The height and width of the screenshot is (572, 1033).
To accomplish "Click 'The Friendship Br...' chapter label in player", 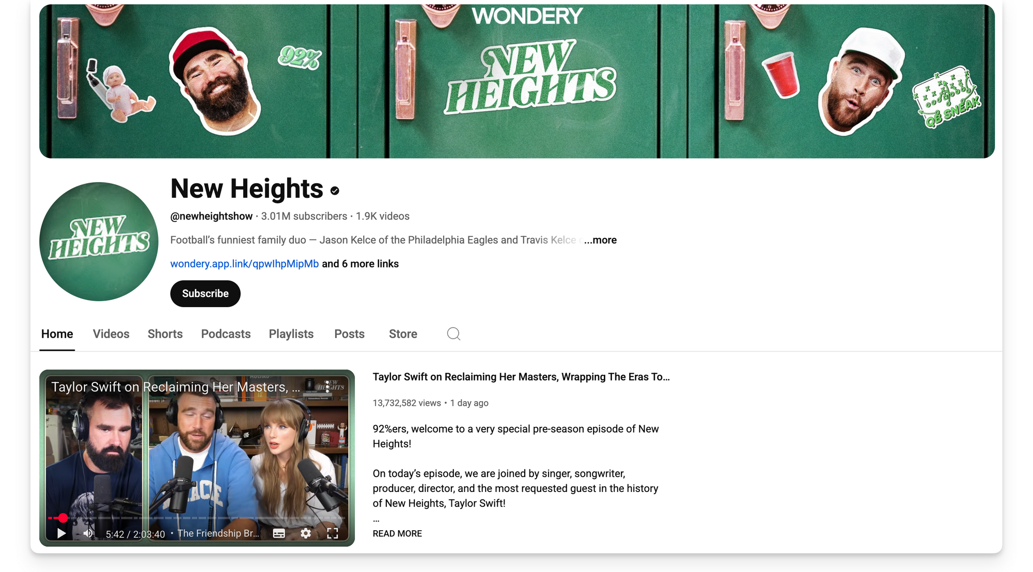I will [x=218, y=533].
